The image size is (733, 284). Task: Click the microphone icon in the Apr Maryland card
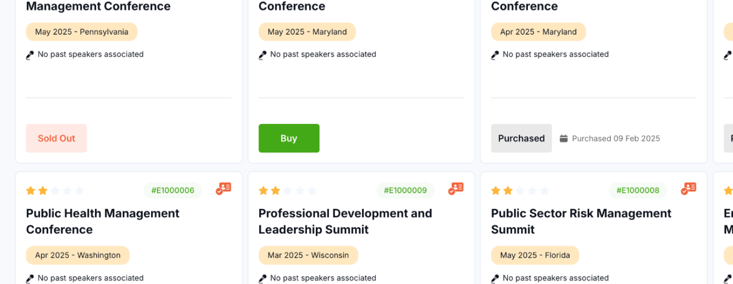[495, 55]
